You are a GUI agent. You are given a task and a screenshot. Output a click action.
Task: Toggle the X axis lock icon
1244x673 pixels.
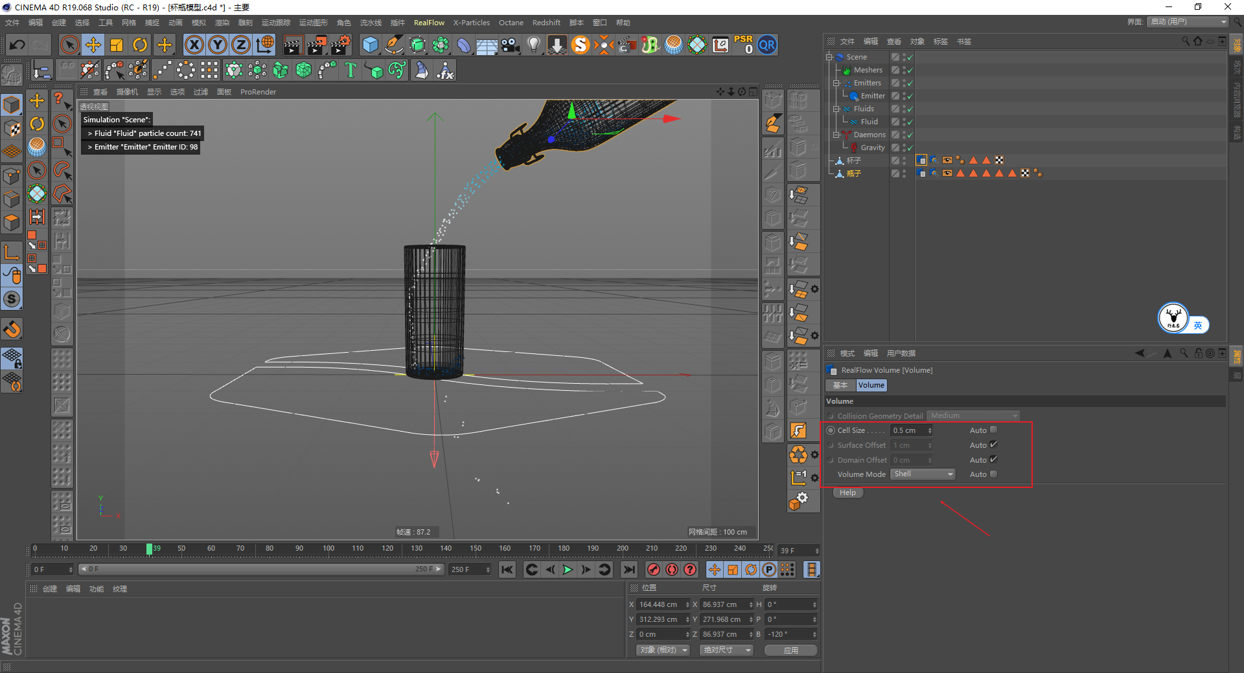tap(194, 45)
